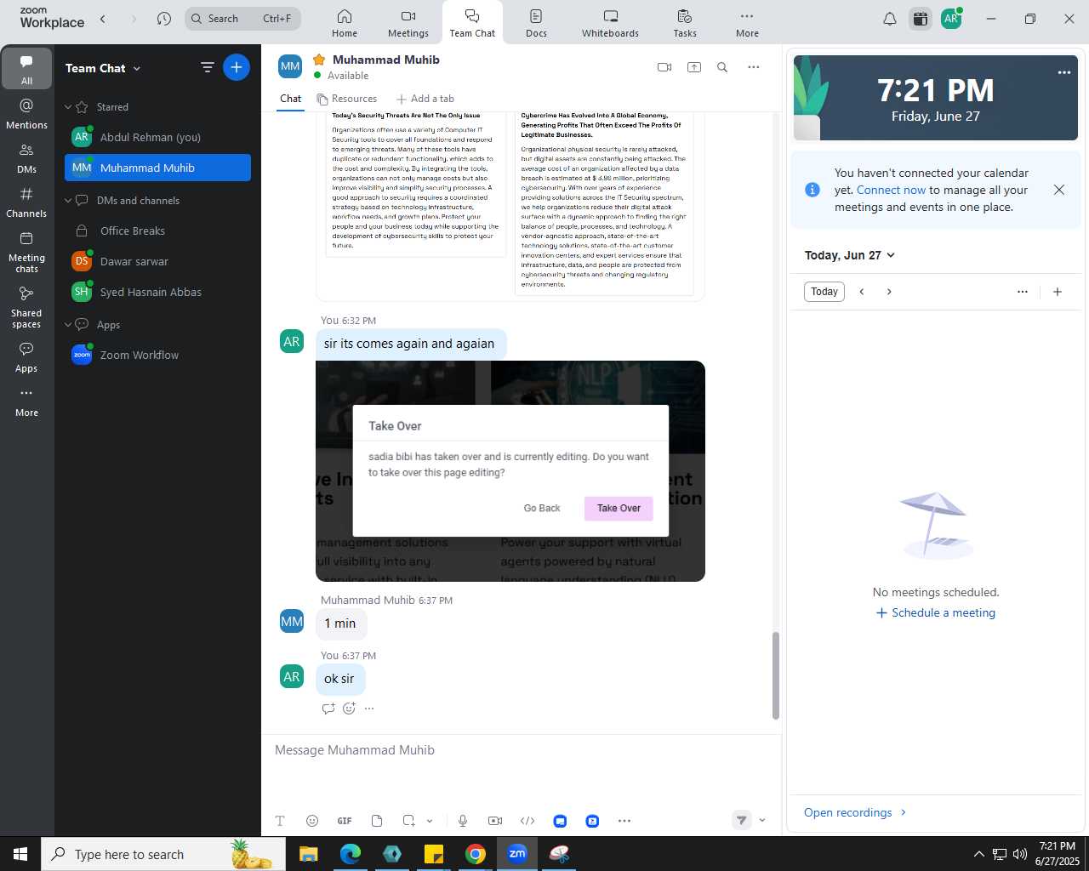Open the Office Breaks channel
Image resolution: width=1089 pixels, height=871 pixels.
pyautogui.click(x=157, y=231)
